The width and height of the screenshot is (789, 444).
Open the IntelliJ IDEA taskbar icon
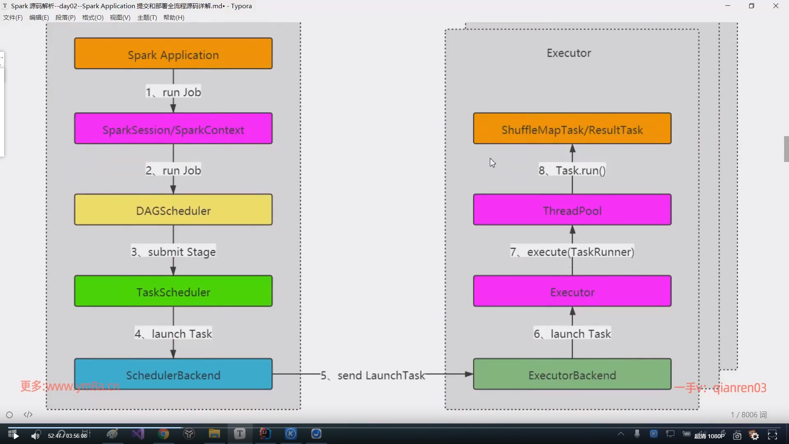pyautogui.click(x=265, y=434)
